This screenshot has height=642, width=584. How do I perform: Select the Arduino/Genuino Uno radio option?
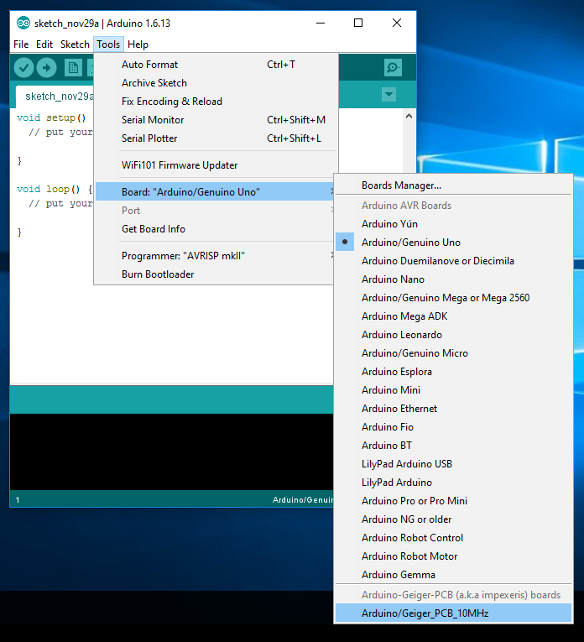pyautogui.click(x=453, y=243)
